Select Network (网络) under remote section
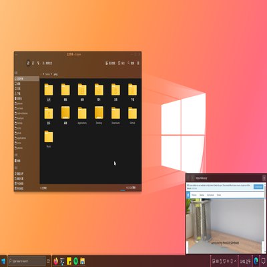The width and height of the screenshot is (267, 267). point(27,161)
